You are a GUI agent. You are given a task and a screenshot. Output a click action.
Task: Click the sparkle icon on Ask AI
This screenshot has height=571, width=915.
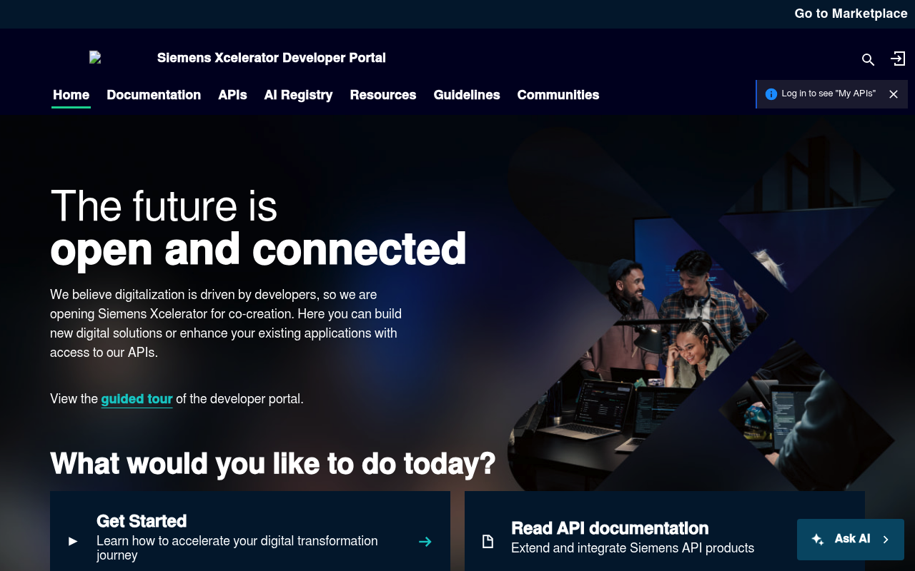coord(818,540)
